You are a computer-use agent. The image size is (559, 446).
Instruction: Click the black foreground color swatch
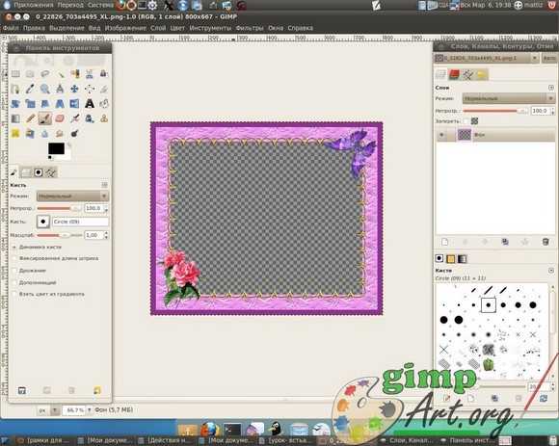point(56,148)
